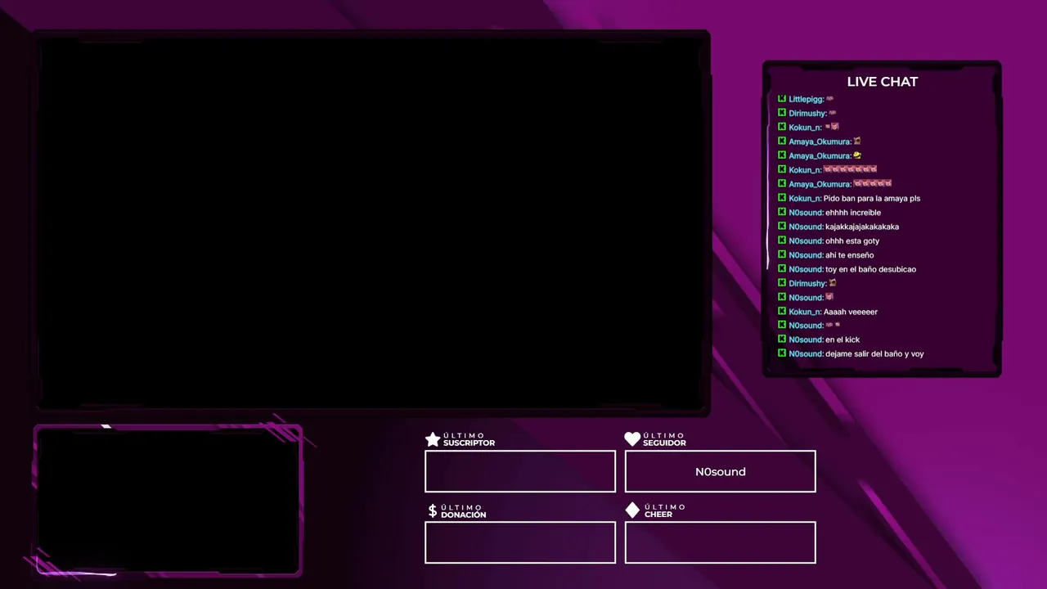The width and height of the screenshot is (1047, 589).
Task: Click the 'kajakkajajakakakaka' chat message
Action: tap(862, 227)
